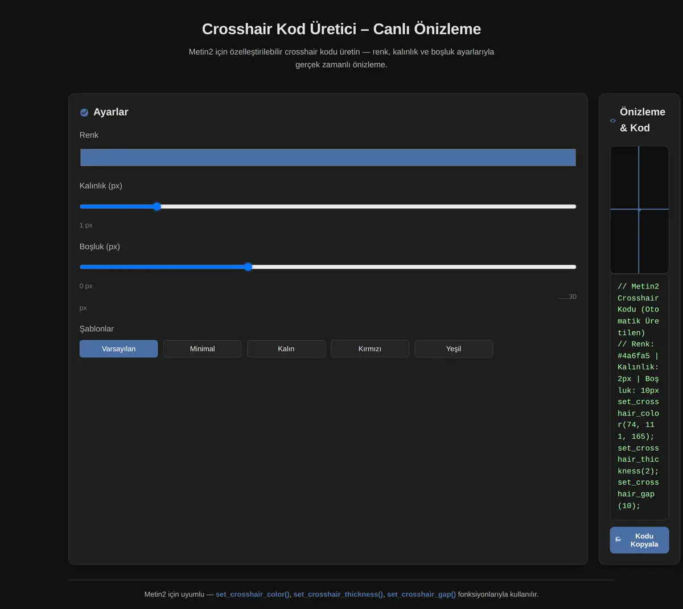Select the Yeşil preset

pyautogui.click(x=454, y=349)
